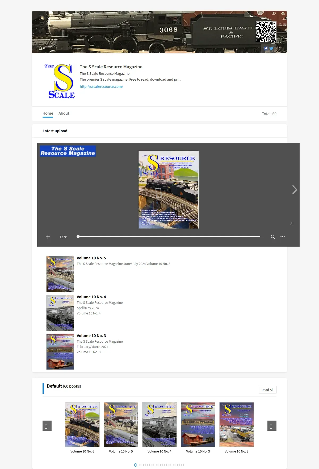Select the first carousel pagination dot

pos(136,465)
